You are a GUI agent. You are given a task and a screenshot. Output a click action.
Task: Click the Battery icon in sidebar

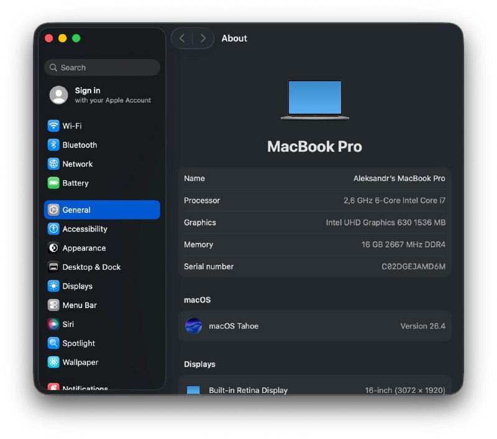point(53,183)
